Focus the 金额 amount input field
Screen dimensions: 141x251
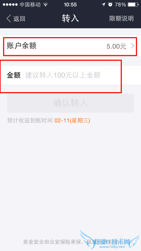click(70, 75)
